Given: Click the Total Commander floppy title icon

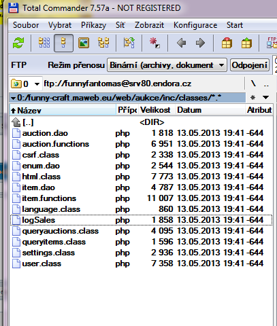Looking at the screenshot, I should 14,7.
